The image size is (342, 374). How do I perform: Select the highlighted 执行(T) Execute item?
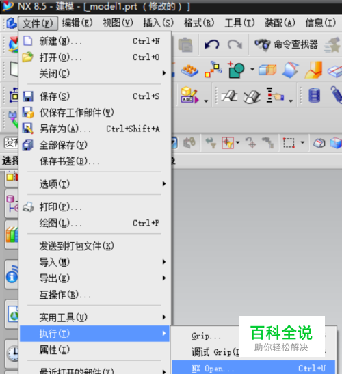click(94, 334)
